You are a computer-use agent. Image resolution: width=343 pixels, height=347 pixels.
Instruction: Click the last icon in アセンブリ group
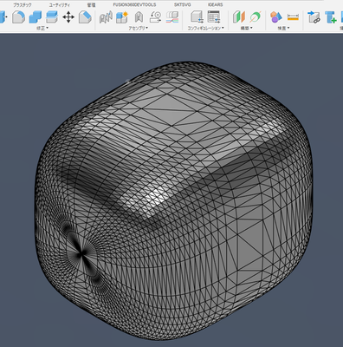point(172,17)
